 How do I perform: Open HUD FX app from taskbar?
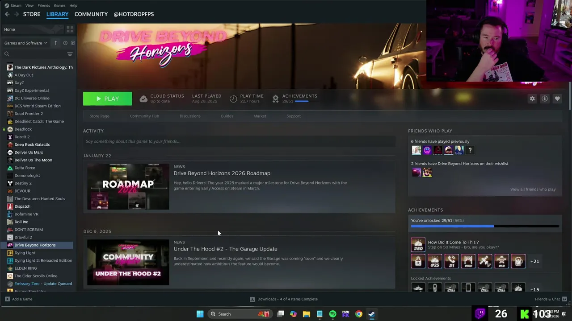click(345, 314)
